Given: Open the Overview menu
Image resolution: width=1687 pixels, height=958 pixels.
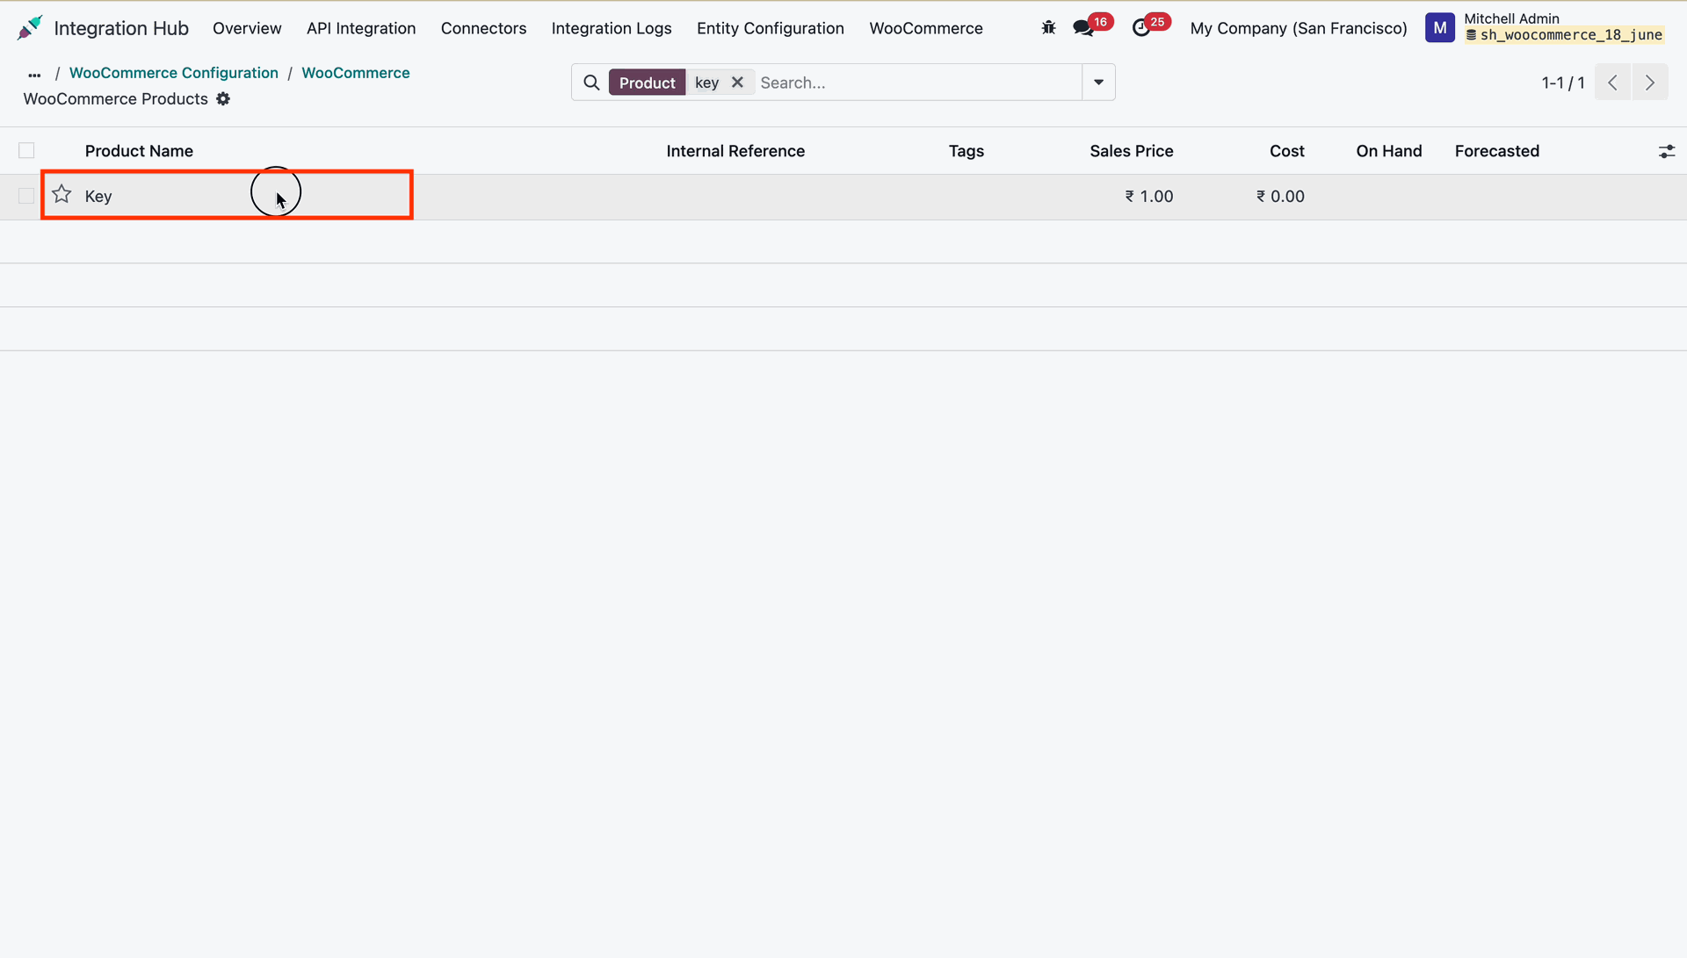Looking at the screenshot, I should pyautogui.click(x=247, y=28).
